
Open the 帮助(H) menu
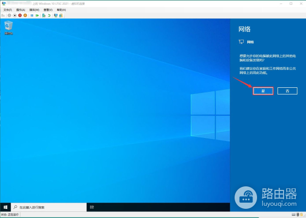[x=61, y=10]
